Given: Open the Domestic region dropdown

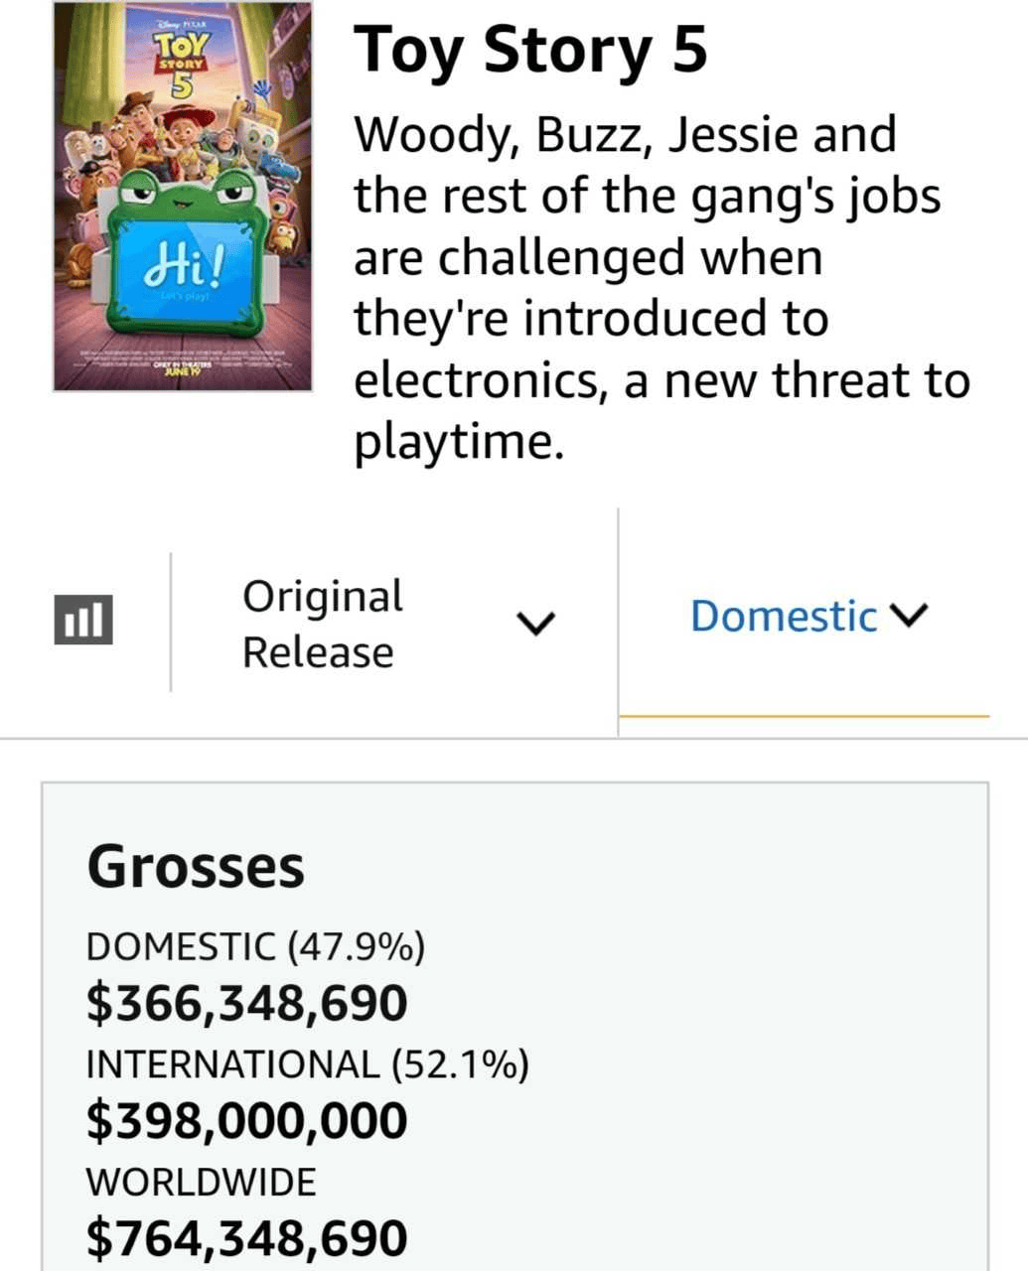Looking at the screenshot, I should 808,616.
